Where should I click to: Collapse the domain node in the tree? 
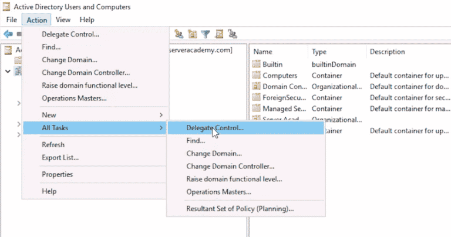click(x=8, y=72)
